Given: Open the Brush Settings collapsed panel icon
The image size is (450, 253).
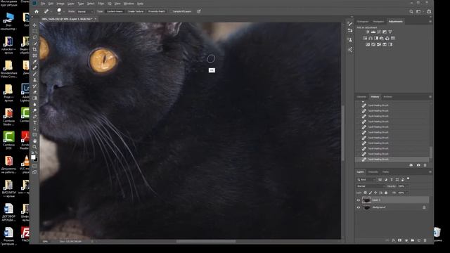Looking at the screenshot, I should [x=350, y=24].
